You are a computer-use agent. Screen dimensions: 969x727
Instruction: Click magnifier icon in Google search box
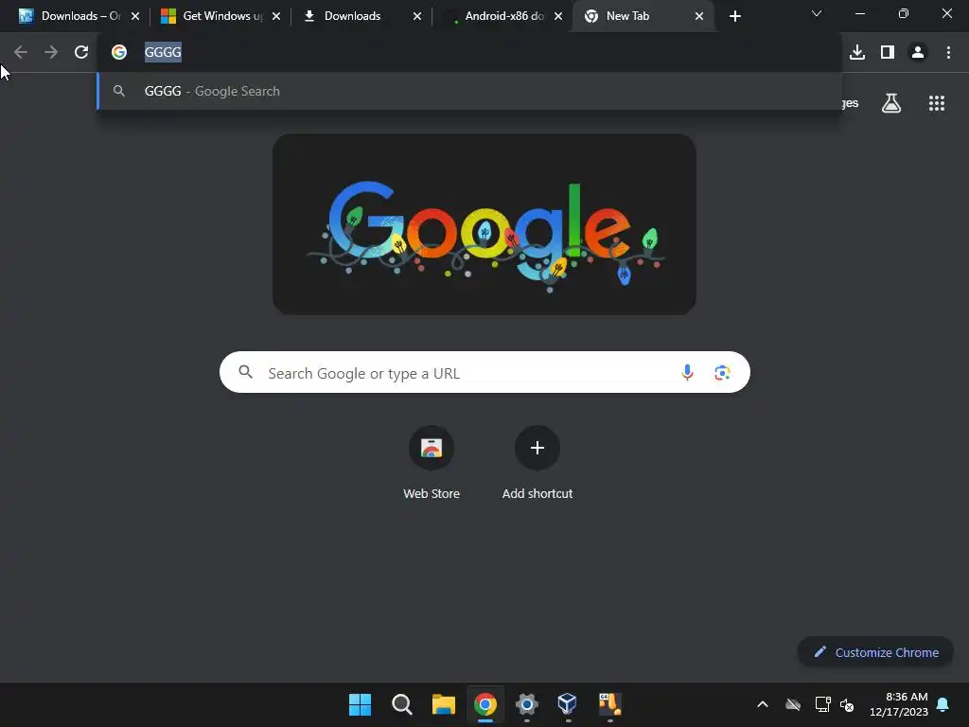246,372
